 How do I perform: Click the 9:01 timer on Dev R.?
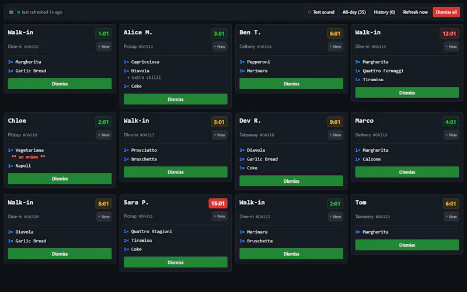tap(334, 122)
